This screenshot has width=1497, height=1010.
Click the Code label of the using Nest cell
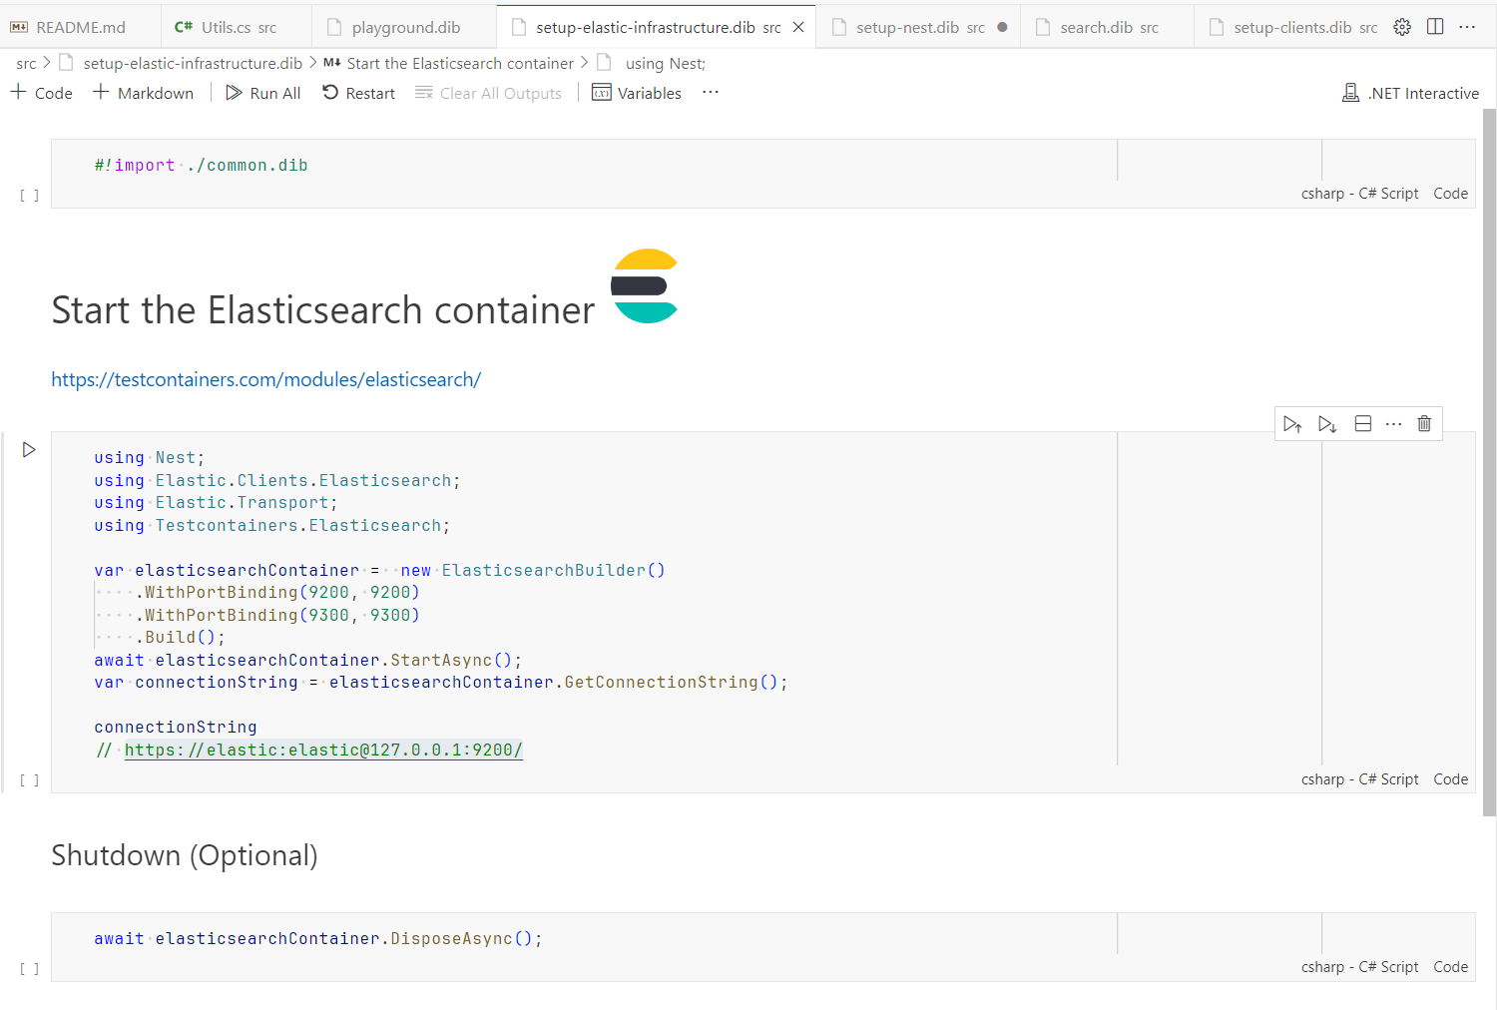1450,779
